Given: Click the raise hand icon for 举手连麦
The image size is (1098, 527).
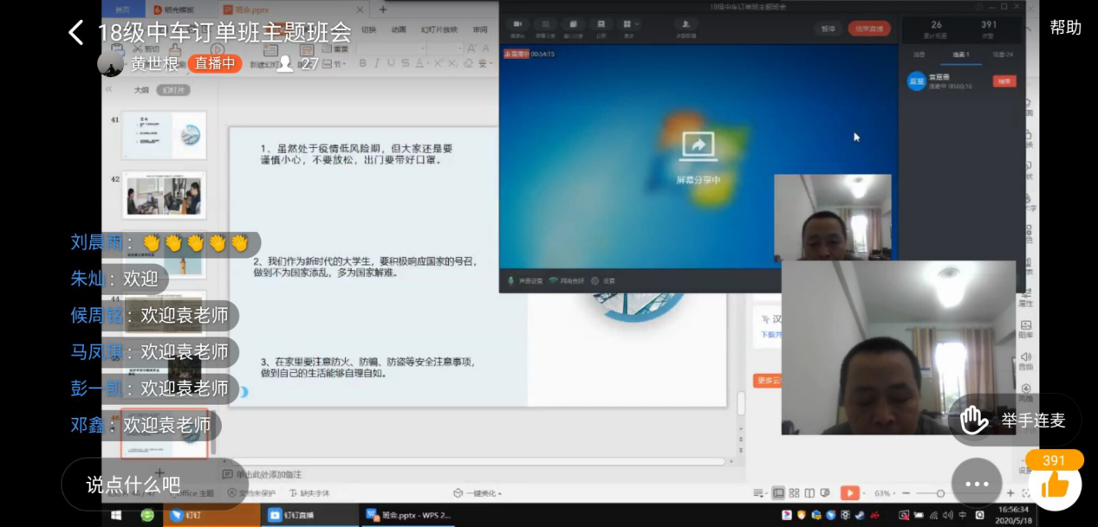Looking at the screenshot, I should (974, 421).
